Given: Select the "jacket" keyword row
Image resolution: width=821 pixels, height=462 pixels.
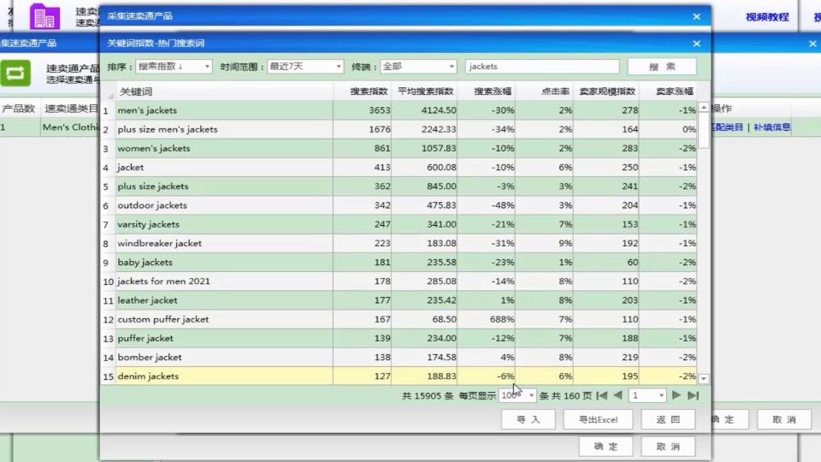Looking at the screenshot, I should [399, 168].
